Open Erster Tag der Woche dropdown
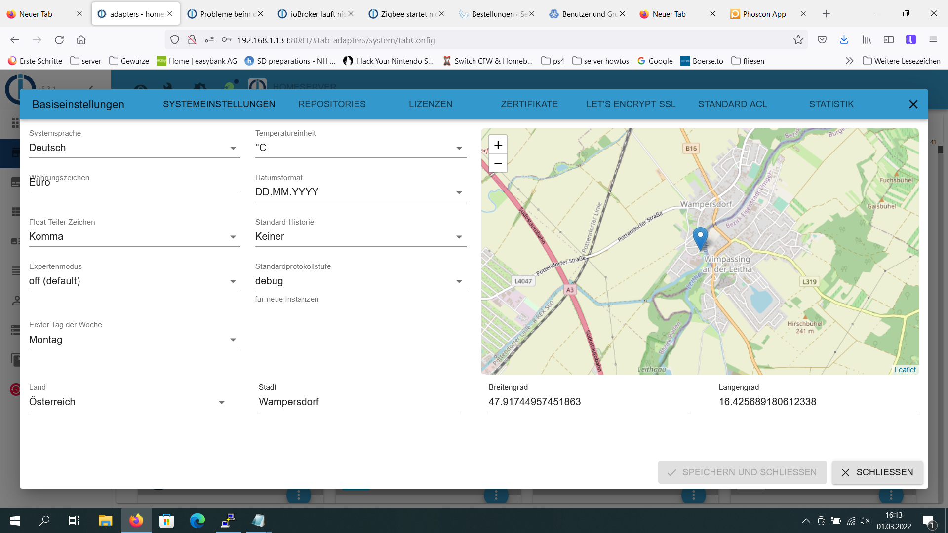Image resolution: width=948 pixels, height=533 pixels. click(x=134, y=340)
